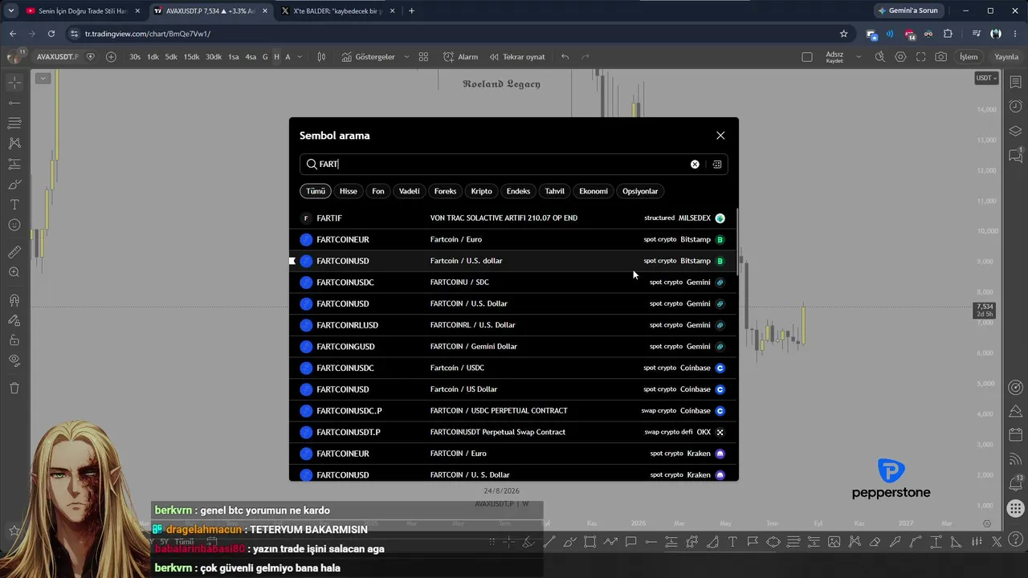This screenshot has height=578, width=1028.
Task: Select the Opsiyonlar filter tab
Action: click(x=640, y=191)
